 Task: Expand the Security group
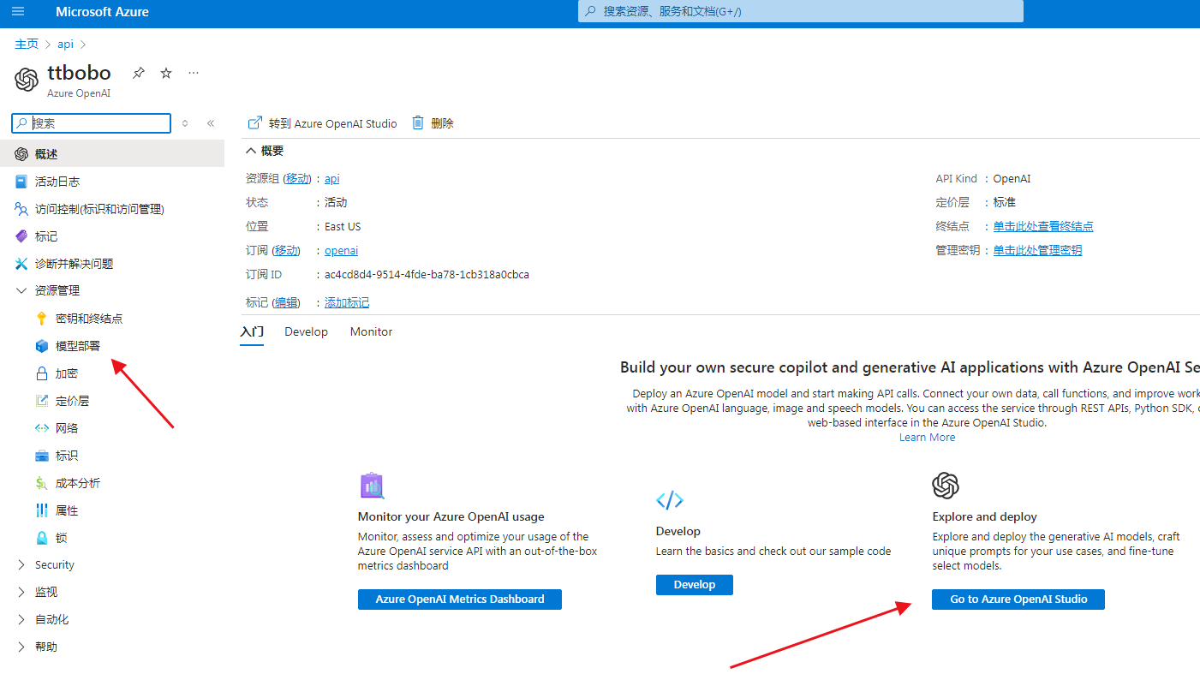(x=21, y=565)
